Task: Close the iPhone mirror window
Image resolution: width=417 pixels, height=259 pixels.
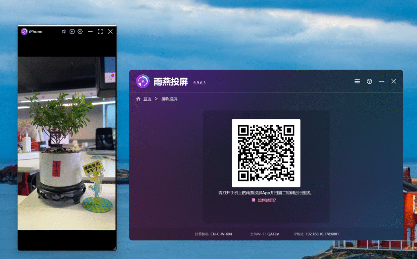Action: [110, 32]
